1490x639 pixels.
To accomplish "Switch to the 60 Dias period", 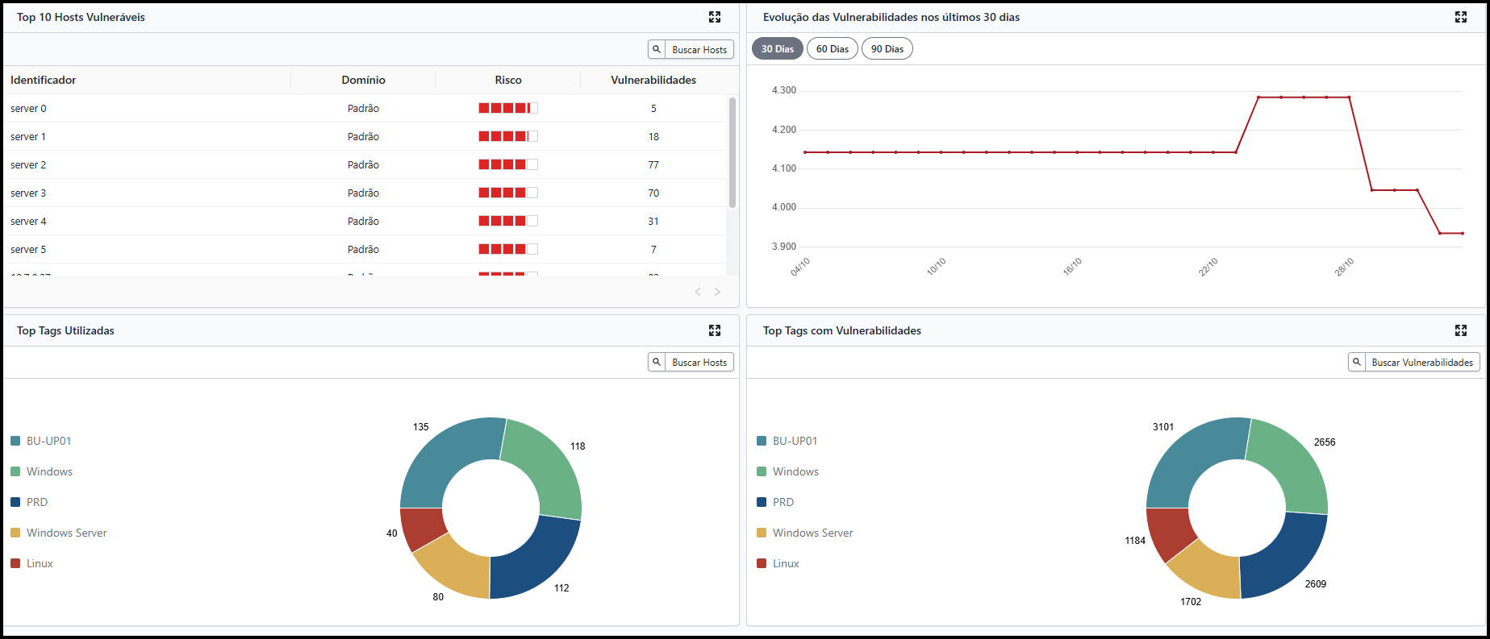I will pos(832,49).
